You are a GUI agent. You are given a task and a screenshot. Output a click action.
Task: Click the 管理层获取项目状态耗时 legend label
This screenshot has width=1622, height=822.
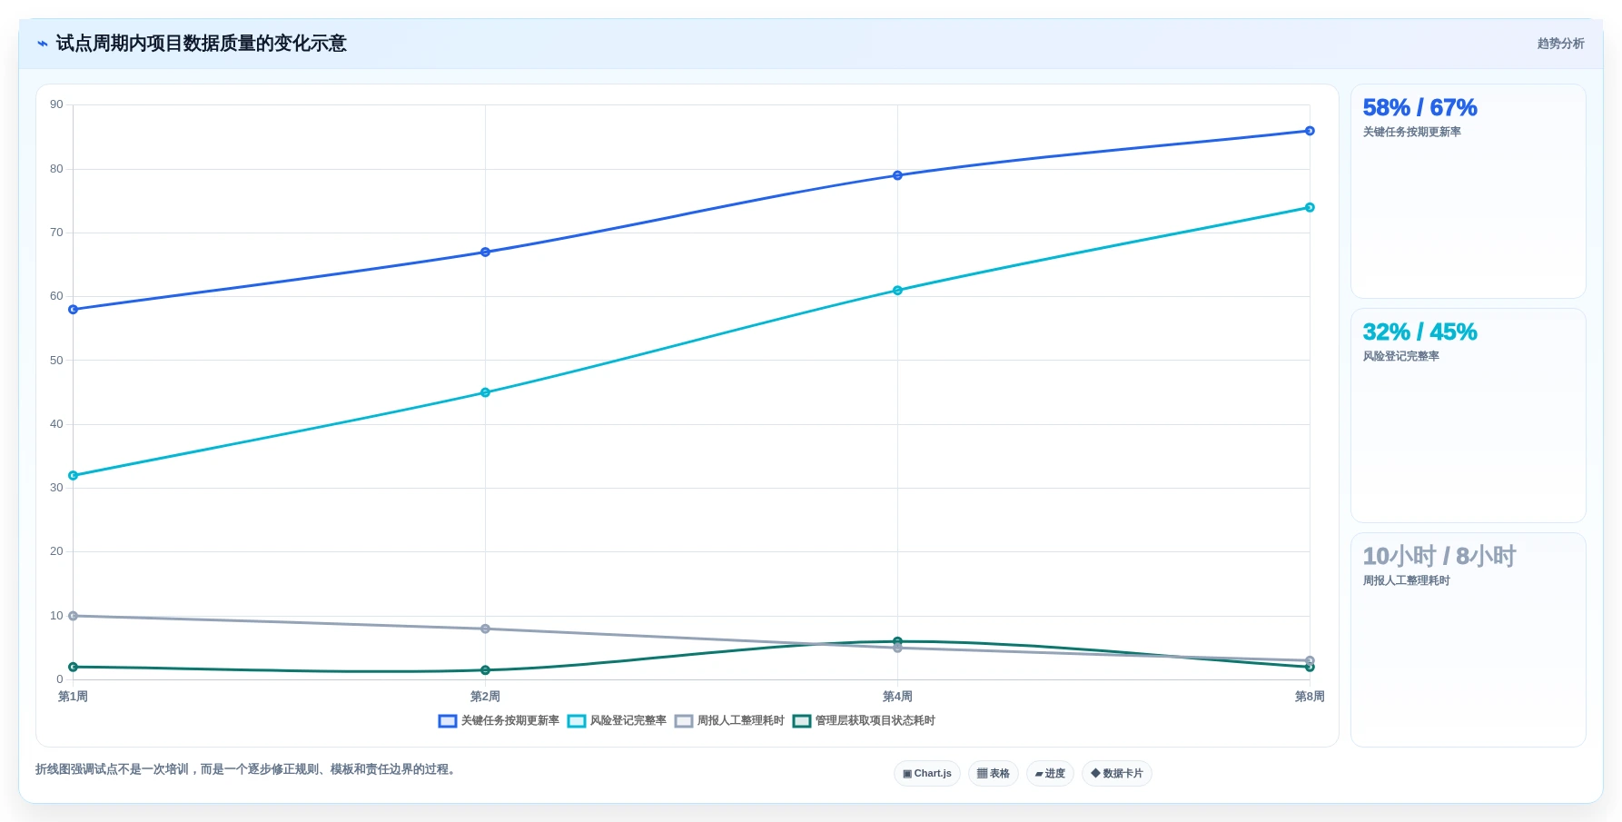(875, 721)
